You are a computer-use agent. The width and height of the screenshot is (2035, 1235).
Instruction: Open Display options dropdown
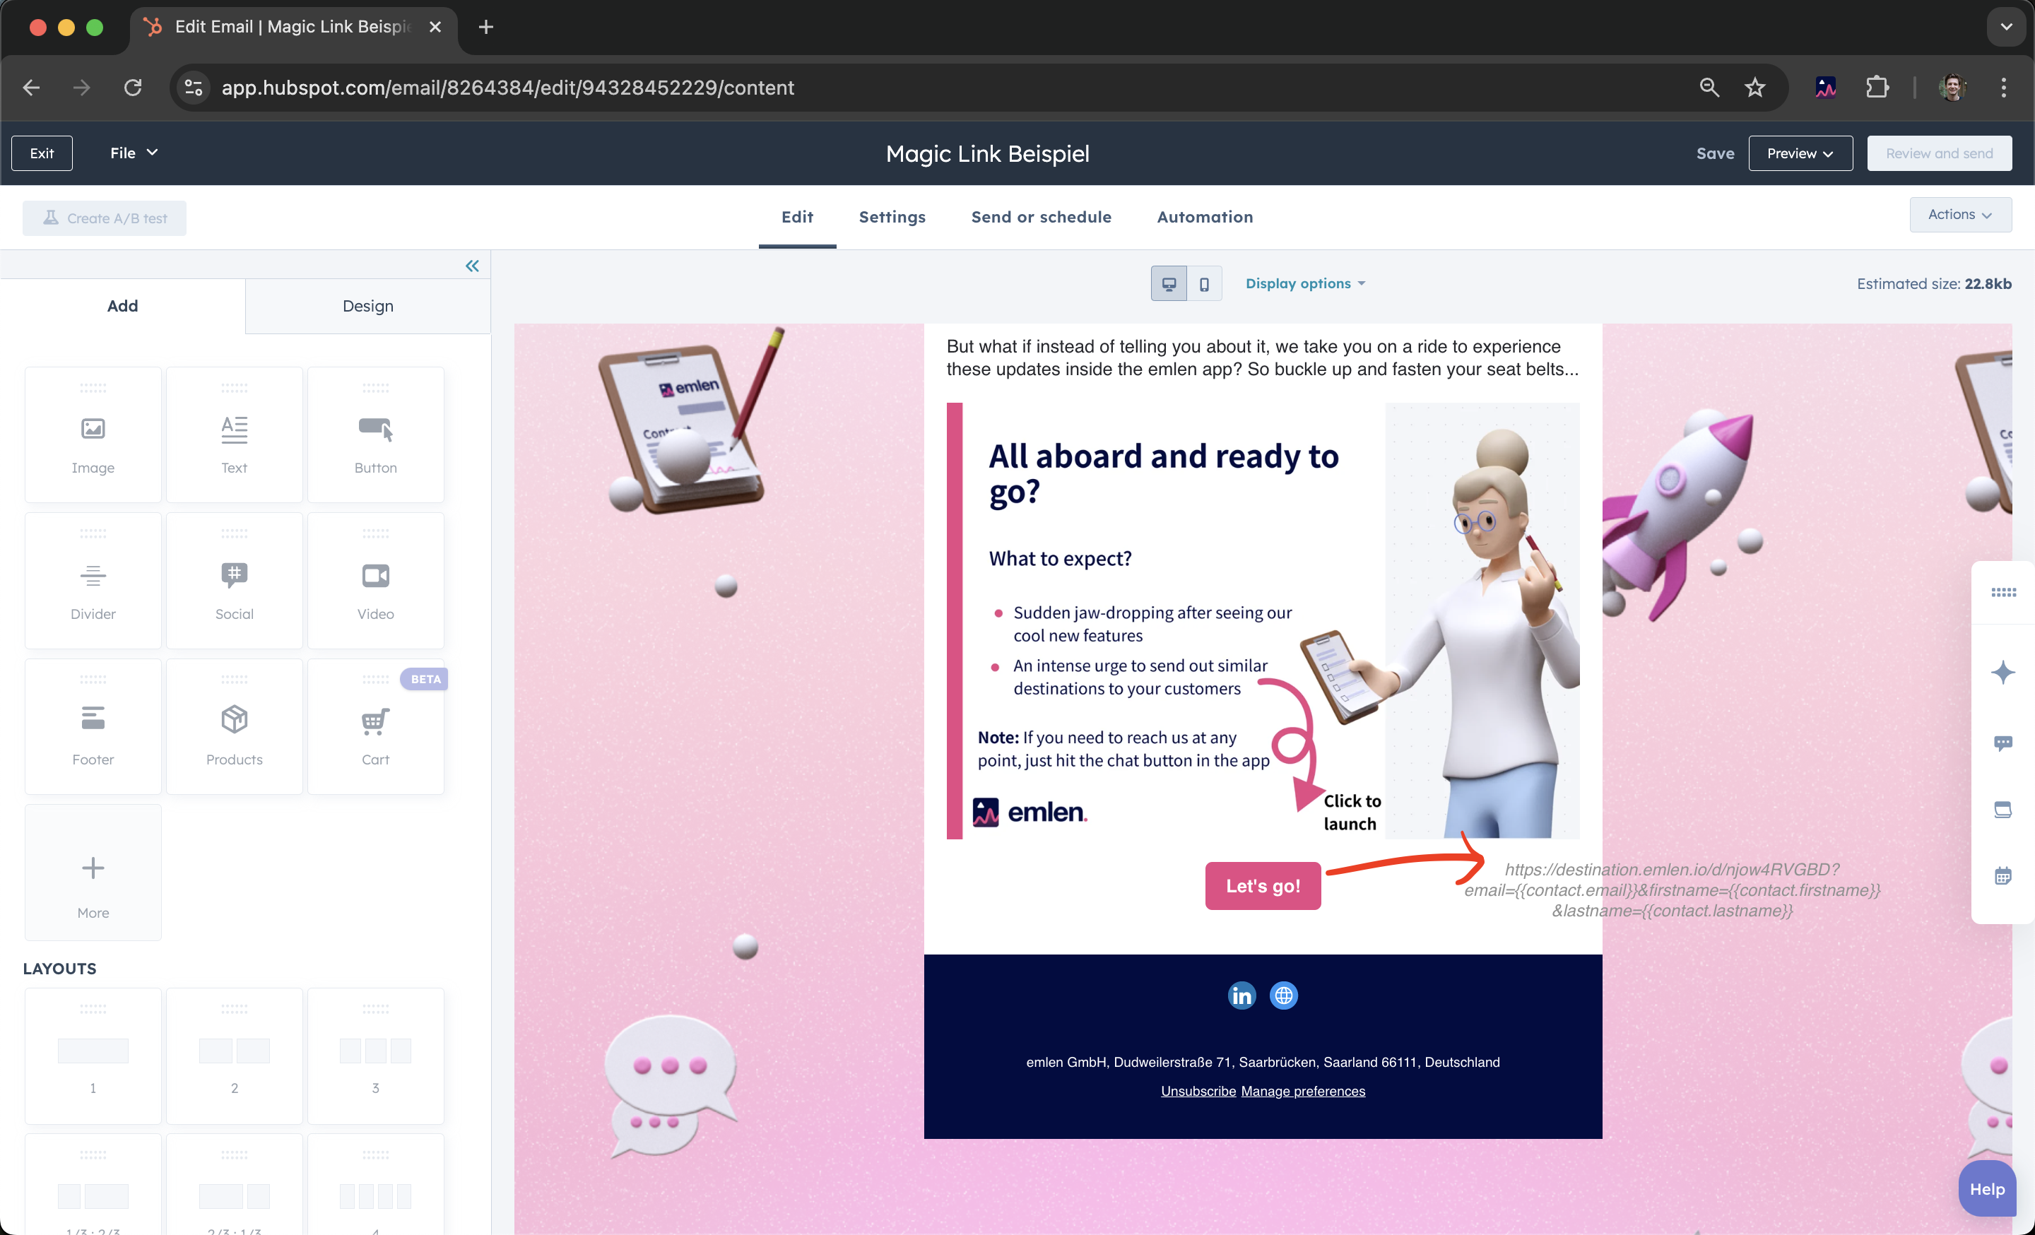pyautogui.click(x=1305, y=284)
